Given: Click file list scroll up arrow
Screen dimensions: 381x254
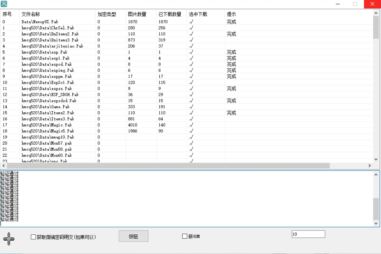Looking at the screenshot, I should tap(376, 13).
